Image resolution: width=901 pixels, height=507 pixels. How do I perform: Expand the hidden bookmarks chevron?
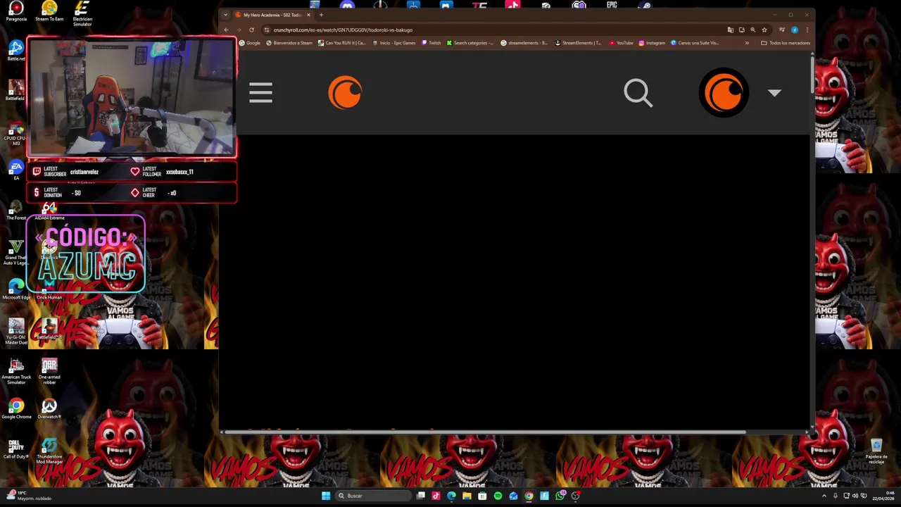coord(747,43)
